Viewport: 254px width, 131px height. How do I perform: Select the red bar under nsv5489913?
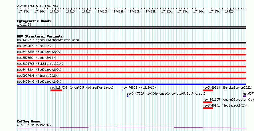[208, 90]
